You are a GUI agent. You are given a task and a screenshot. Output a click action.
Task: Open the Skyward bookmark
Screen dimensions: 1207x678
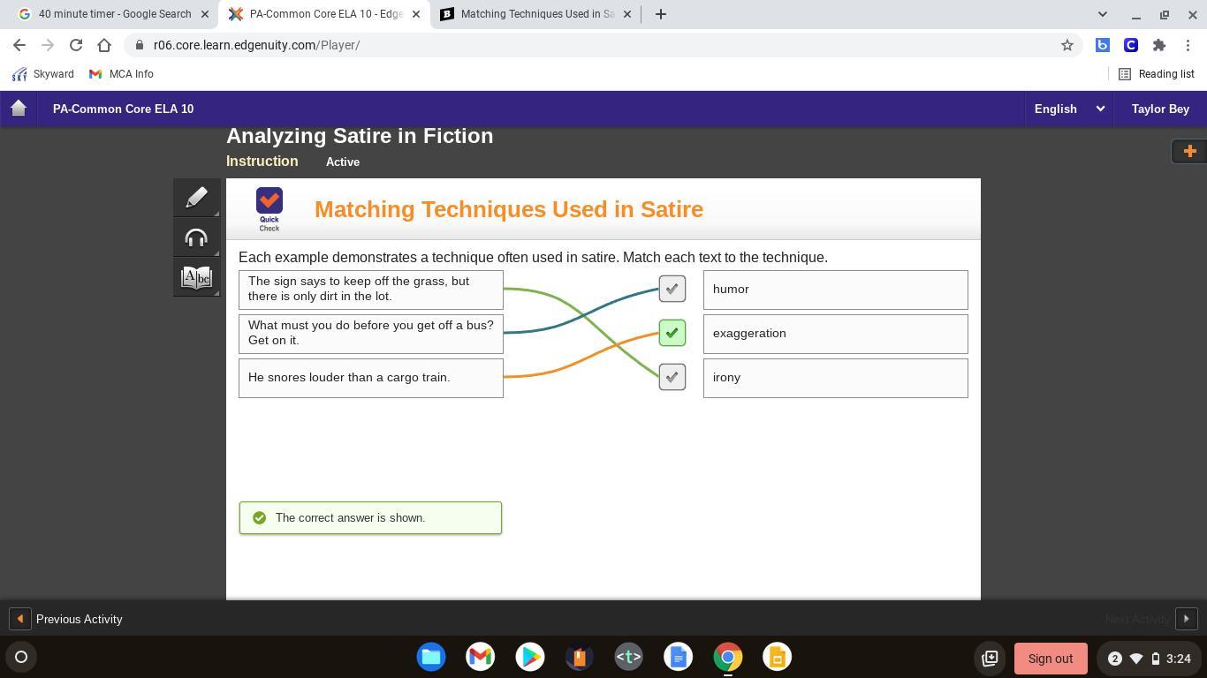(x=43, y=74)
